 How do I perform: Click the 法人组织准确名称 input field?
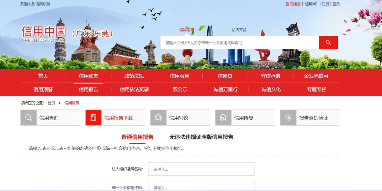(x=201, y=169)
